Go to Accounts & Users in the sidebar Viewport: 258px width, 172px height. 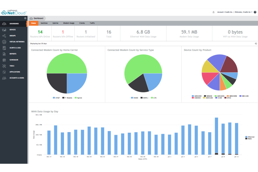(17, 78)
